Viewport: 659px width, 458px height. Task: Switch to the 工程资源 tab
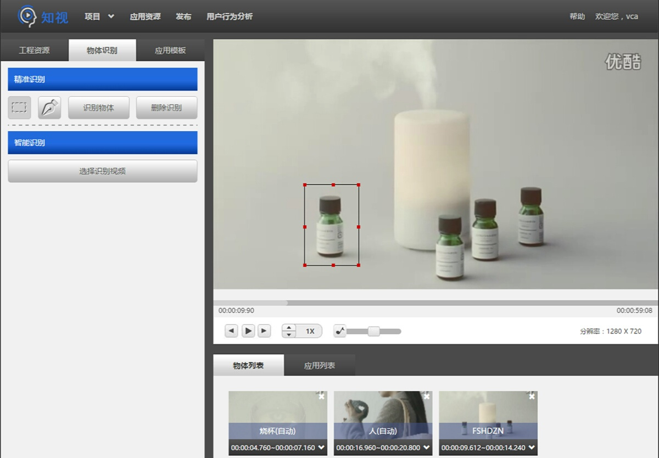pyautogui.click(x=34, y=50)
